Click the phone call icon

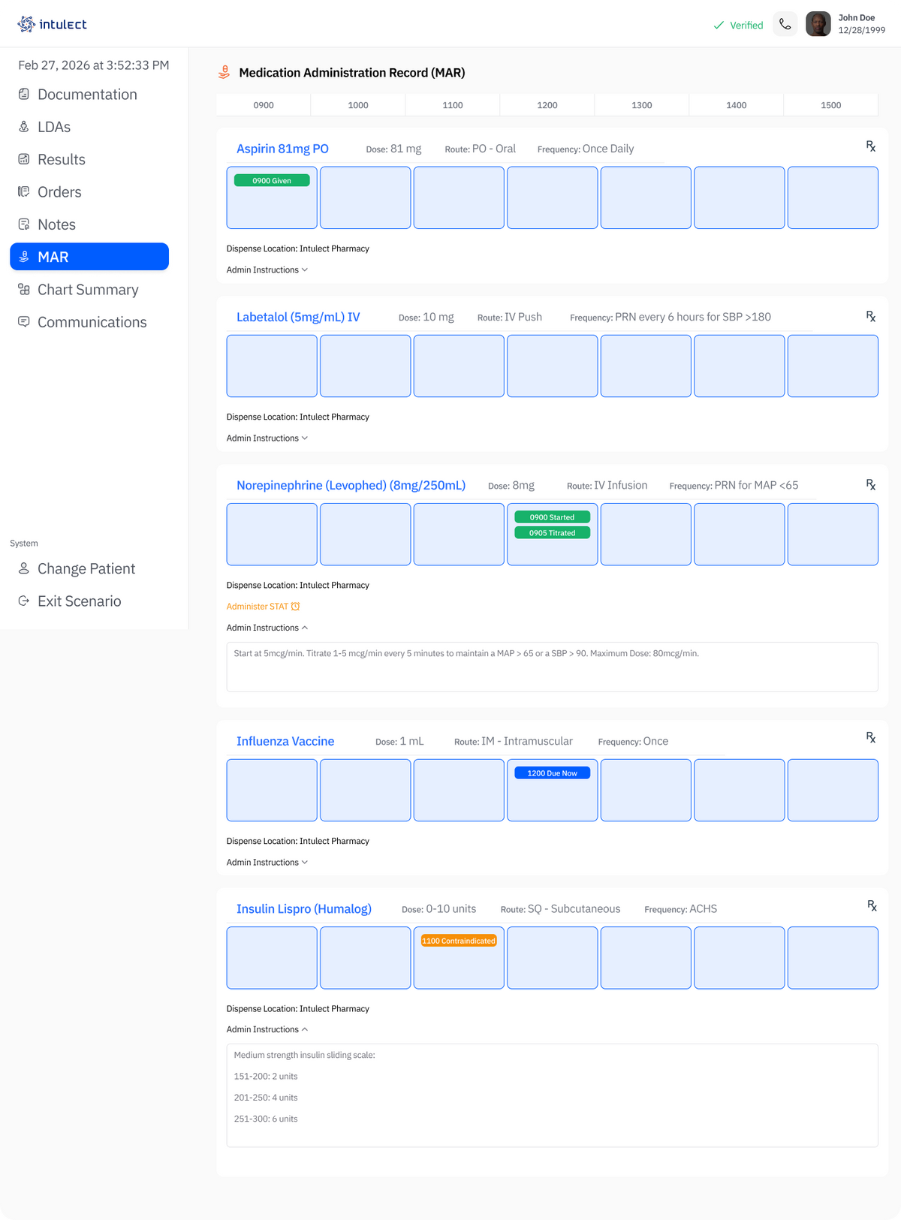(785, 24)
